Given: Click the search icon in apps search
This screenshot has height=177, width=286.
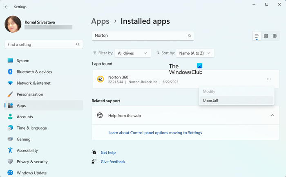Looking at the screenshot, I should coord(189,36).
